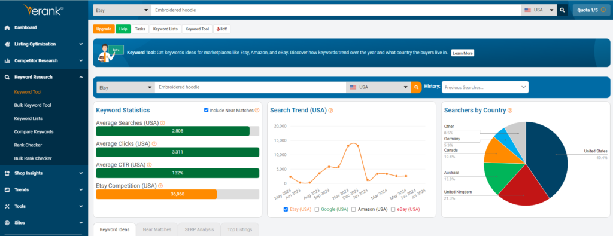Switch to the Top Listings tab
The width and height of the screenshot is (613, 236).
coord(239,230)
